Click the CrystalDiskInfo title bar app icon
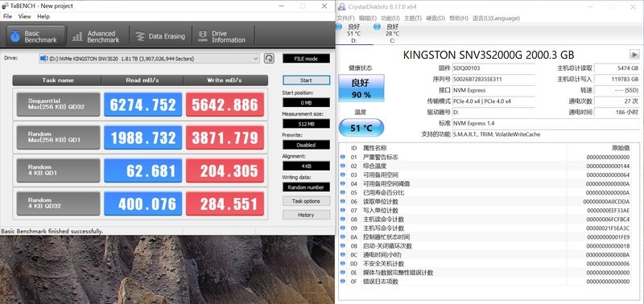 341,6
